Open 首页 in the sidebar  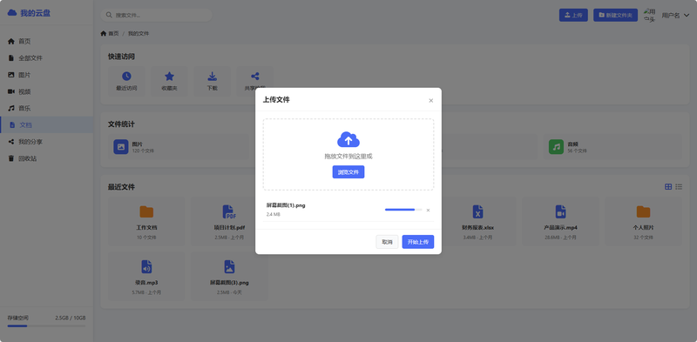(47, 41)
